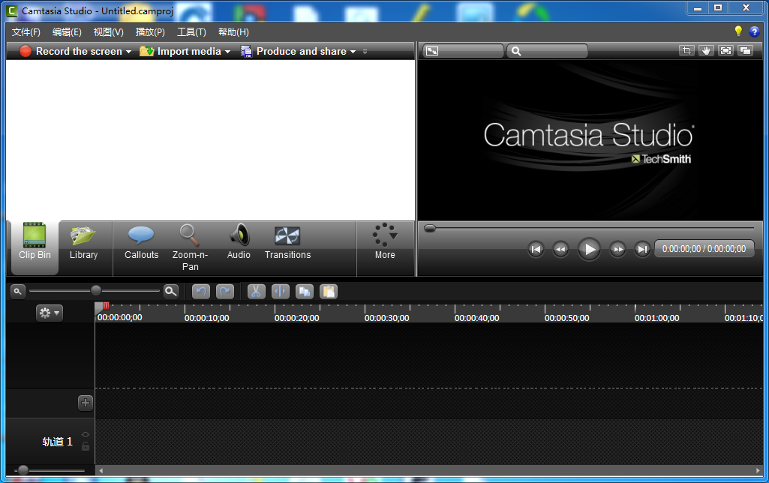Image resolution: width=769 pixels, height=483 pixels.
Task: Open the timeline settings gear dropdown
Action: [x=50, y=313]
